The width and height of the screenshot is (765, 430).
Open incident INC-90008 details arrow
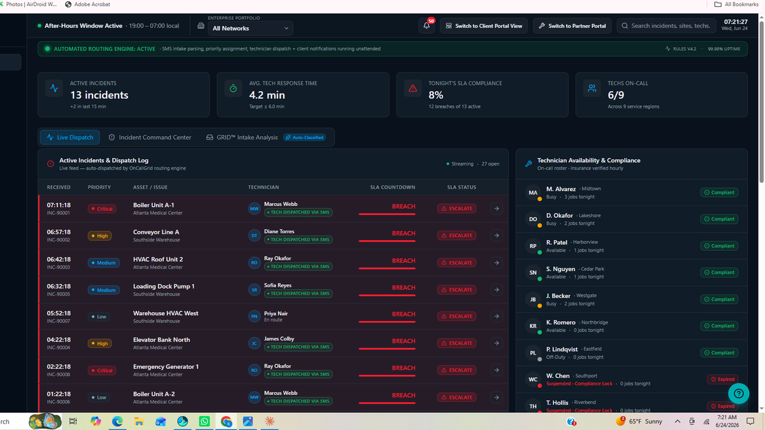497,370
